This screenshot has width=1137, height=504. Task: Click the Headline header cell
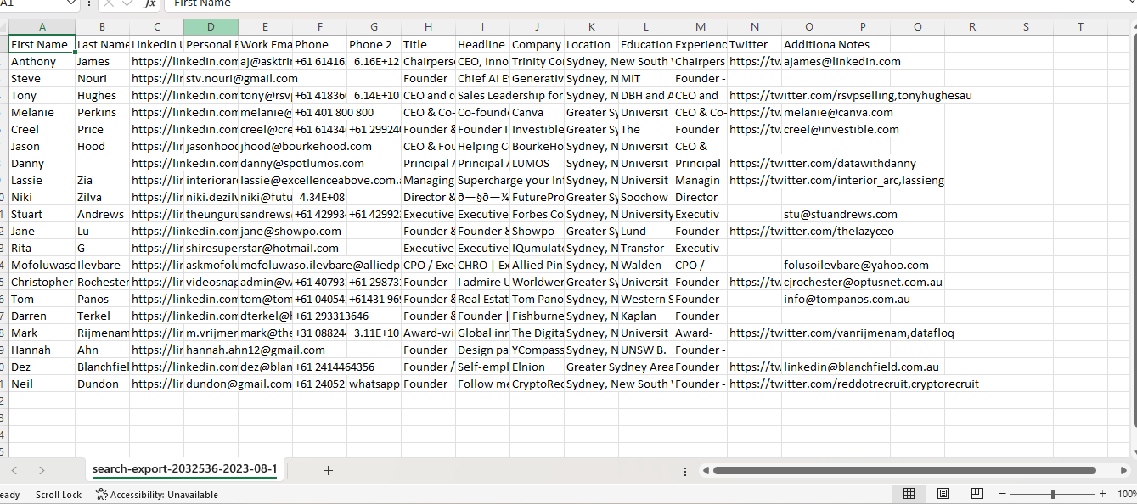(x=482, y=44)
